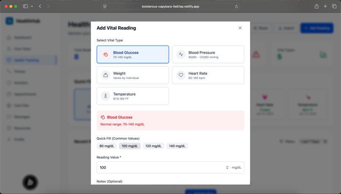Click the Safari address bar
This screenshot has height=194, width=341.
pyautogui.click(x=170, y=6)
